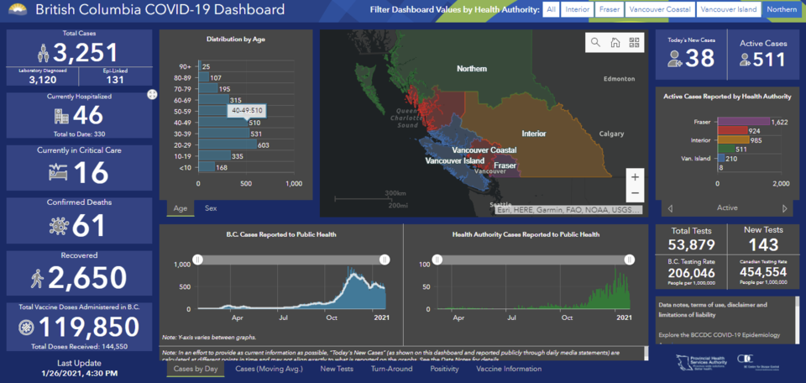Click the 90+ age bar labeled 25
This screenshot has height=383, width=806.
[x=200, y=67]
